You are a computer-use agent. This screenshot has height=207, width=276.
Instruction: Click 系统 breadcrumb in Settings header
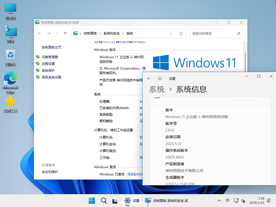pyautogui.click(x=157, y=89)
